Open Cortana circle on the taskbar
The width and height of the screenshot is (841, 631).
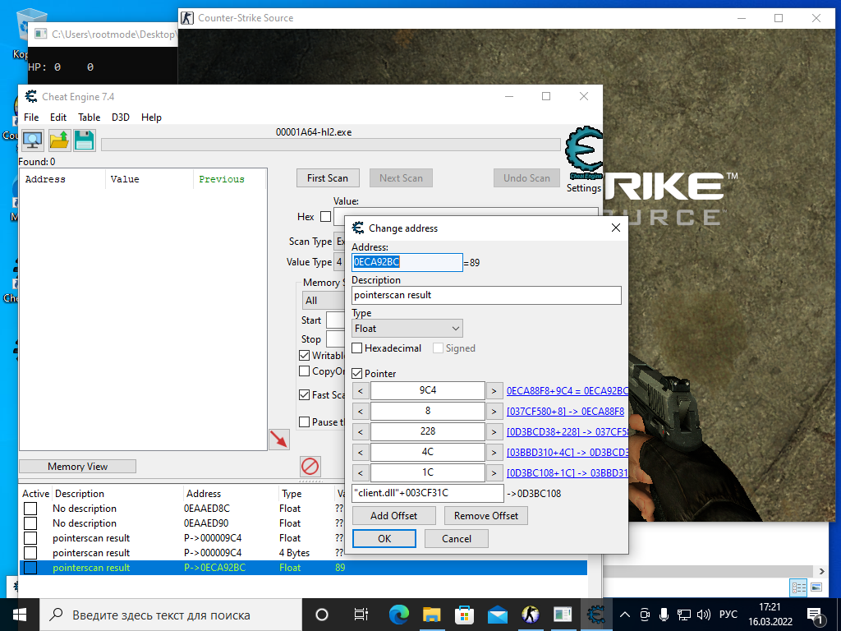pyautogui.click(x=322, y=615)
